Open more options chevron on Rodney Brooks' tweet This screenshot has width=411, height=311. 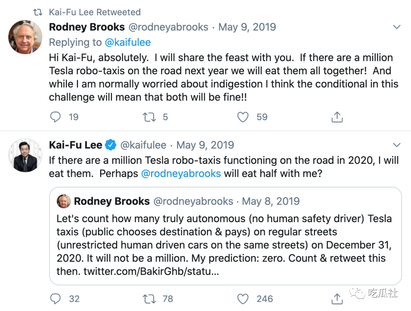[397, 27]
